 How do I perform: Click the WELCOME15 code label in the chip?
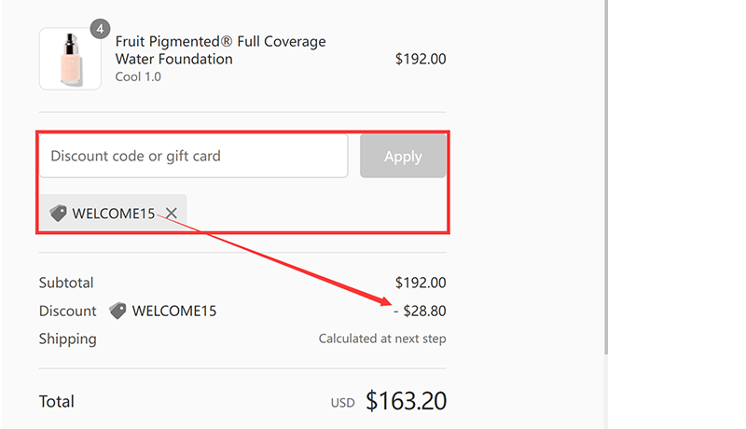pyautogui.click(x=114, y=214)
